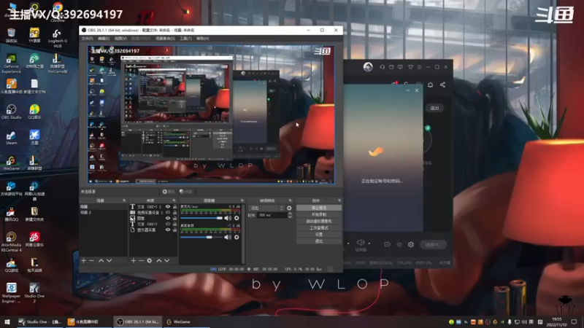Move the selected source down
This screenshot has width=584, height=328.
(167, 261)
